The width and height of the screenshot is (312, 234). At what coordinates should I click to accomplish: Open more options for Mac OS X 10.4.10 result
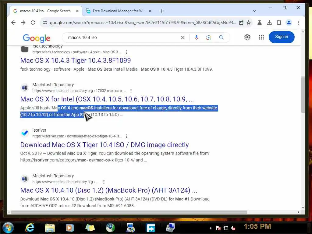click(104, 182)
